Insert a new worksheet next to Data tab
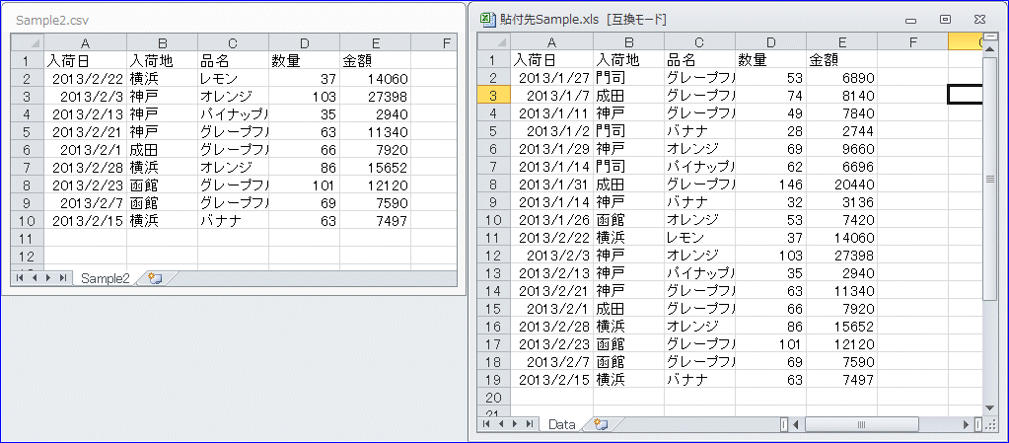 pos(601,423)
